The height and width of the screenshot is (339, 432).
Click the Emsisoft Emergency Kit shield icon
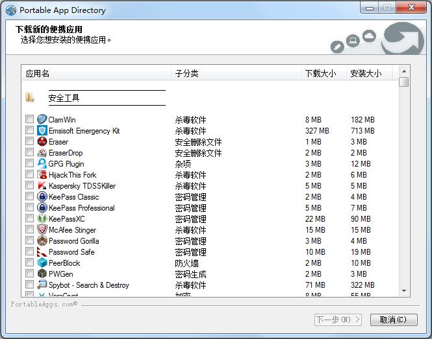(x=42, y=130)
